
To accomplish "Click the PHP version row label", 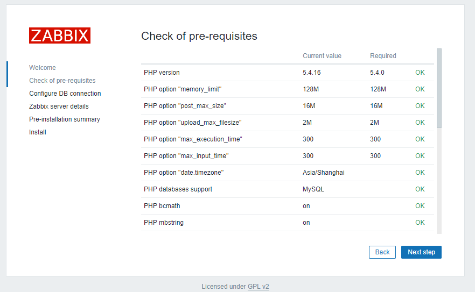I will pyautogui.click(x=162, y=73).
